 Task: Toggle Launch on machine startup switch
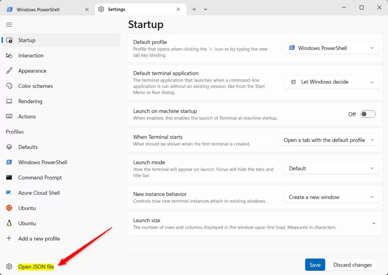tap(368, 114)
